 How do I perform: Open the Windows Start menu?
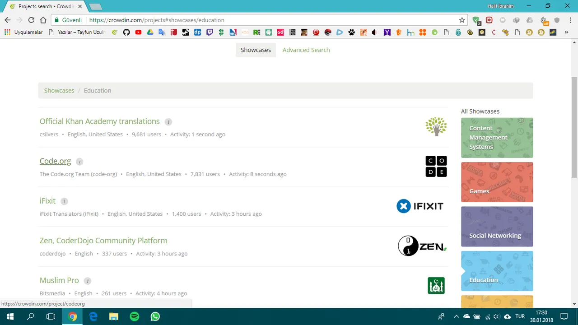tap(10, 316)
